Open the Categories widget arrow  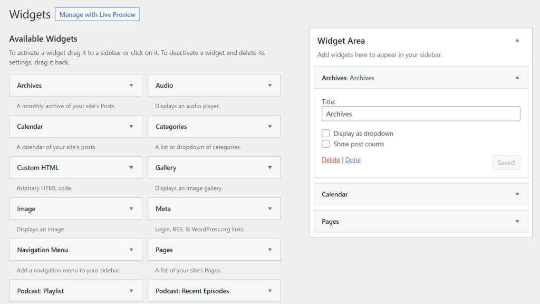pyautogui.click(x=270, y=127)
